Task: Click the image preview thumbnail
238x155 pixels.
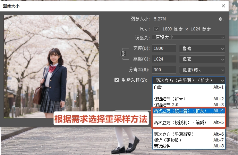Action: click(x=51, y=66)
